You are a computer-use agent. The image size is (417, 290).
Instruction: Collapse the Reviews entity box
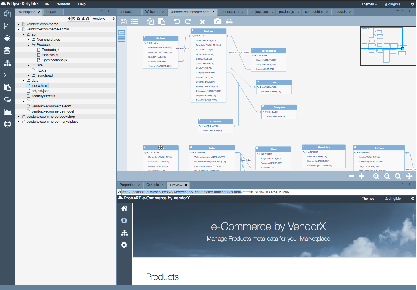(x=145, y=37)
